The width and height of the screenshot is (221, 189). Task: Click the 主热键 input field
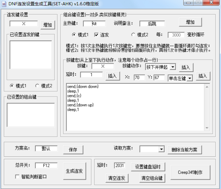click(x=94, y=24)
